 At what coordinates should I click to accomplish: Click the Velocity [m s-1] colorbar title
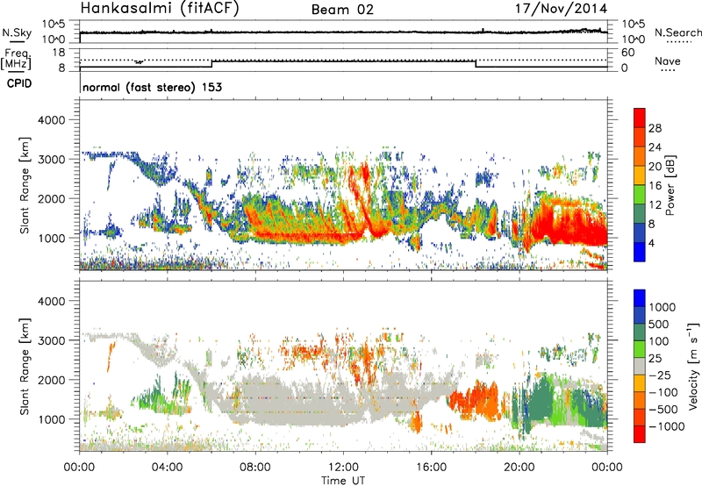(693, 366)
